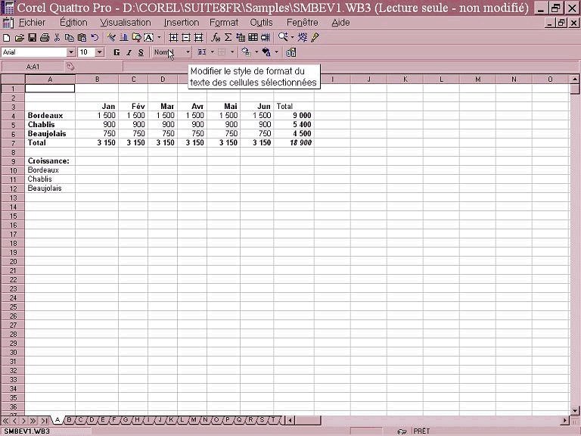The width and height of the screenshot is (581, 436).
Task: Open the Outils menu
Action: (x=261, y=23)
